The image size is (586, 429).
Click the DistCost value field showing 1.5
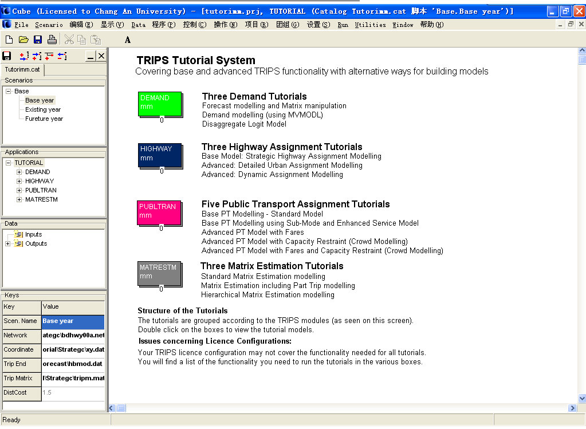(73, 393)
